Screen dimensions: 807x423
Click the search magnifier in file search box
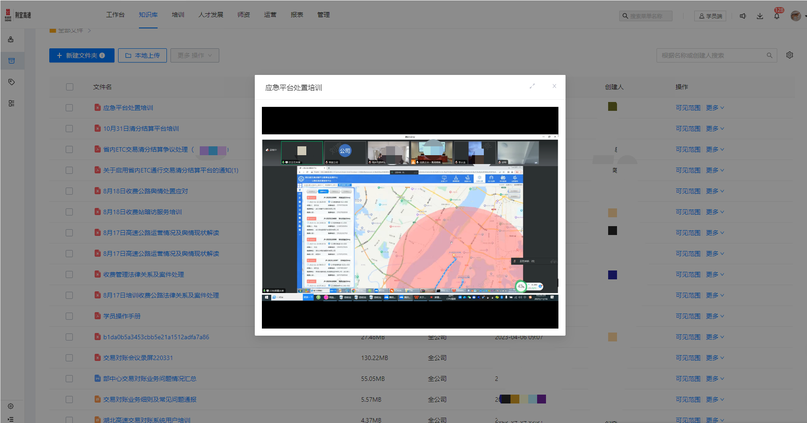tap(769, 55)
